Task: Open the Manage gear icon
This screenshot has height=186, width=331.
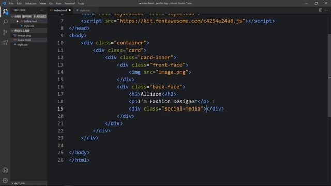Action: click(5, 180)
